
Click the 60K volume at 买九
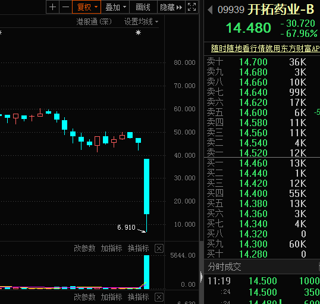[298, 244]
